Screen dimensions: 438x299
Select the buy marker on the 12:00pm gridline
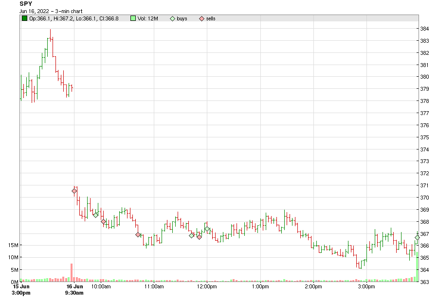[207, 229]
